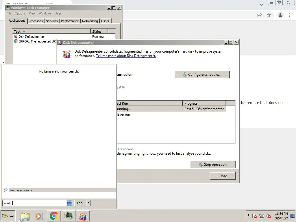Minimize the Disk Defragmenter window

point(226,42)
